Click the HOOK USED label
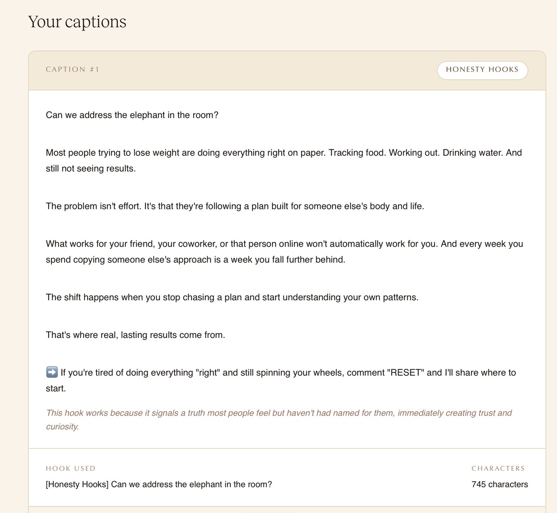The height and width of the screenshot is (513, 557). [x=71, y=469]
